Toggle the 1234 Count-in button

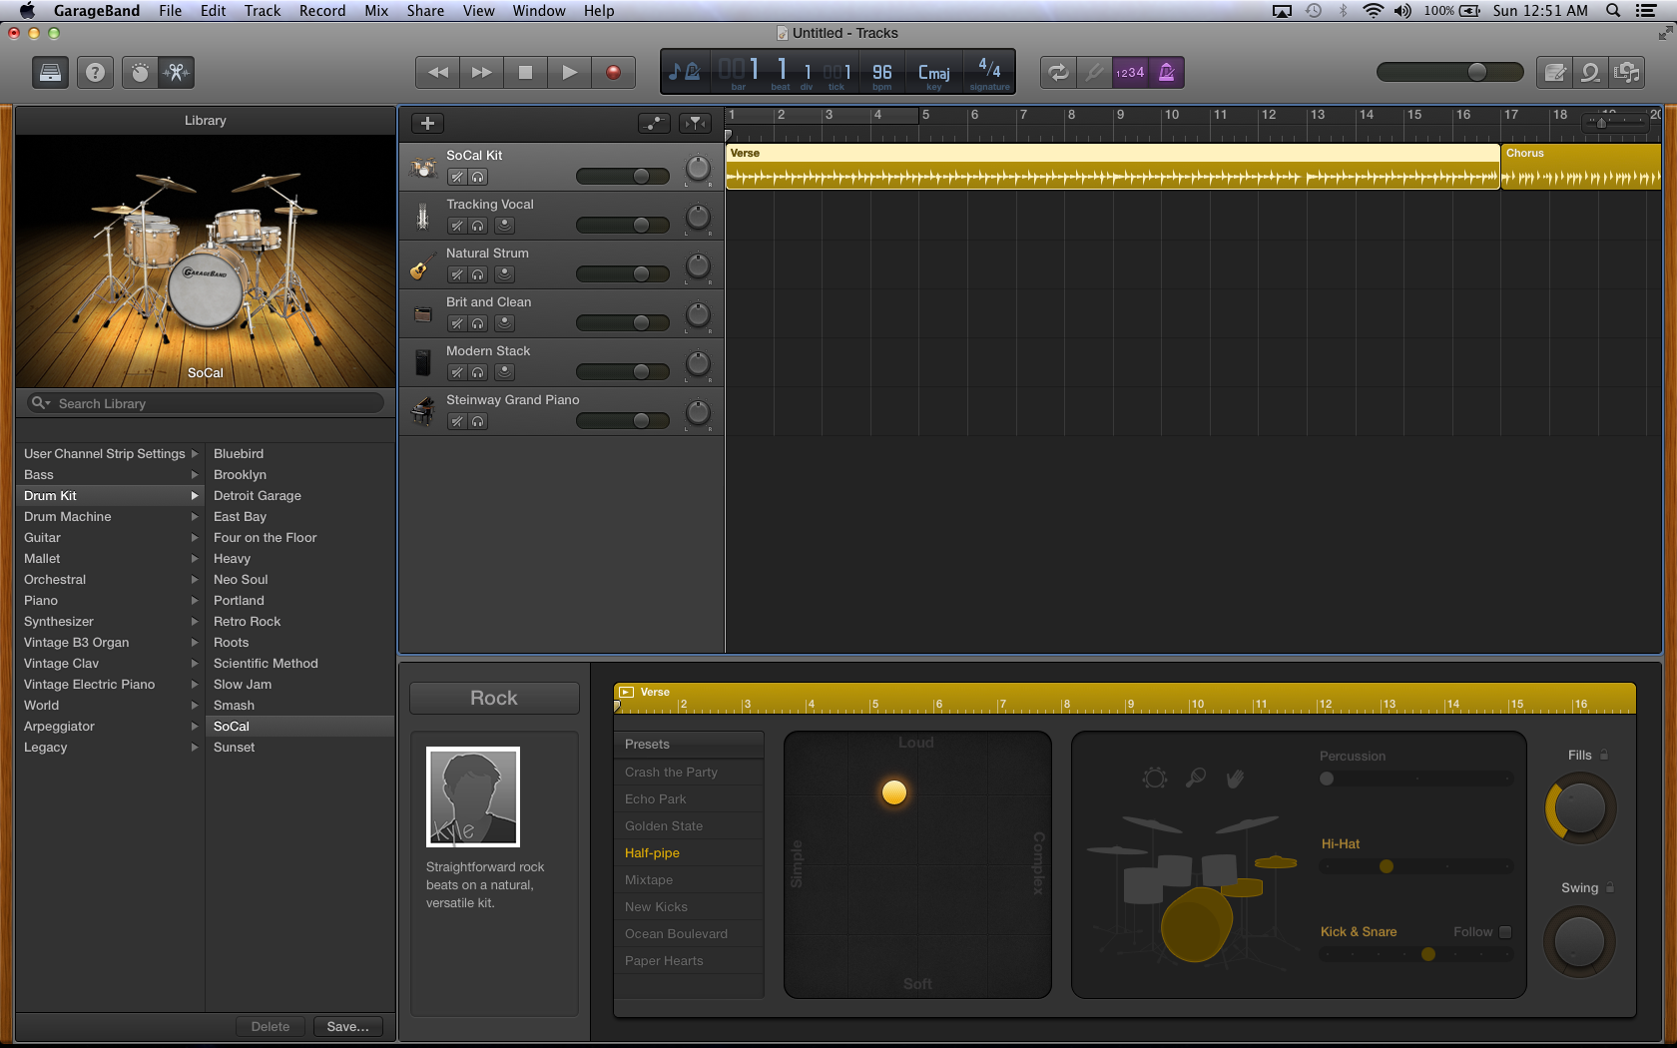[1130, 72]
